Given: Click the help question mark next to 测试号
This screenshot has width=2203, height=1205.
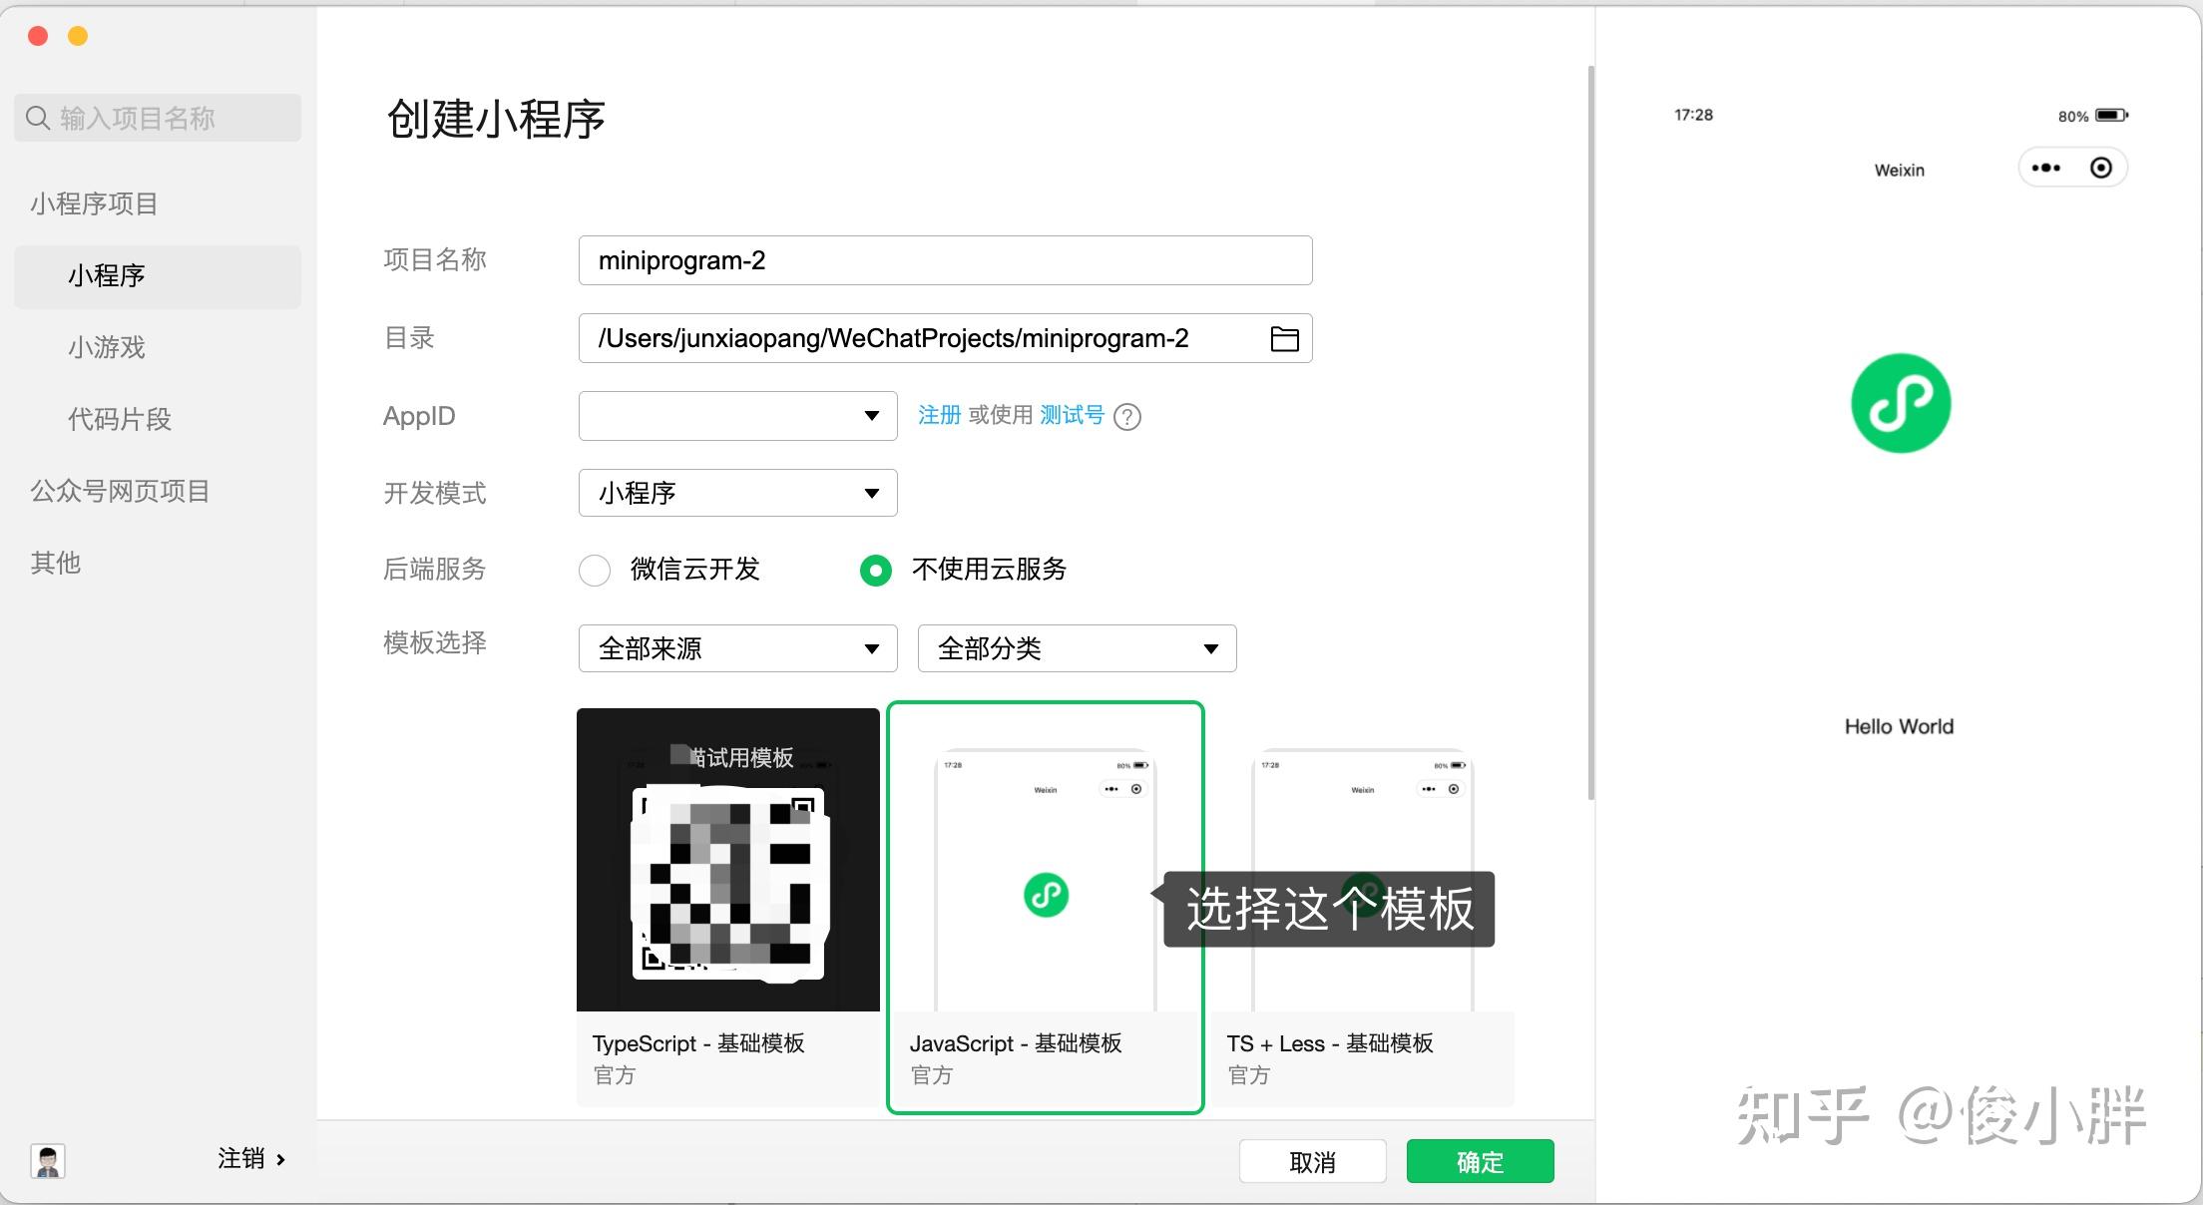Looking at the screenshot, I should 1127,416.
